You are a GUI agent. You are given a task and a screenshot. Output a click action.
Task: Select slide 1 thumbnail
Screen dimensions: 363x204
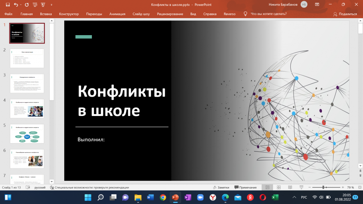click(x=27, y=33)
